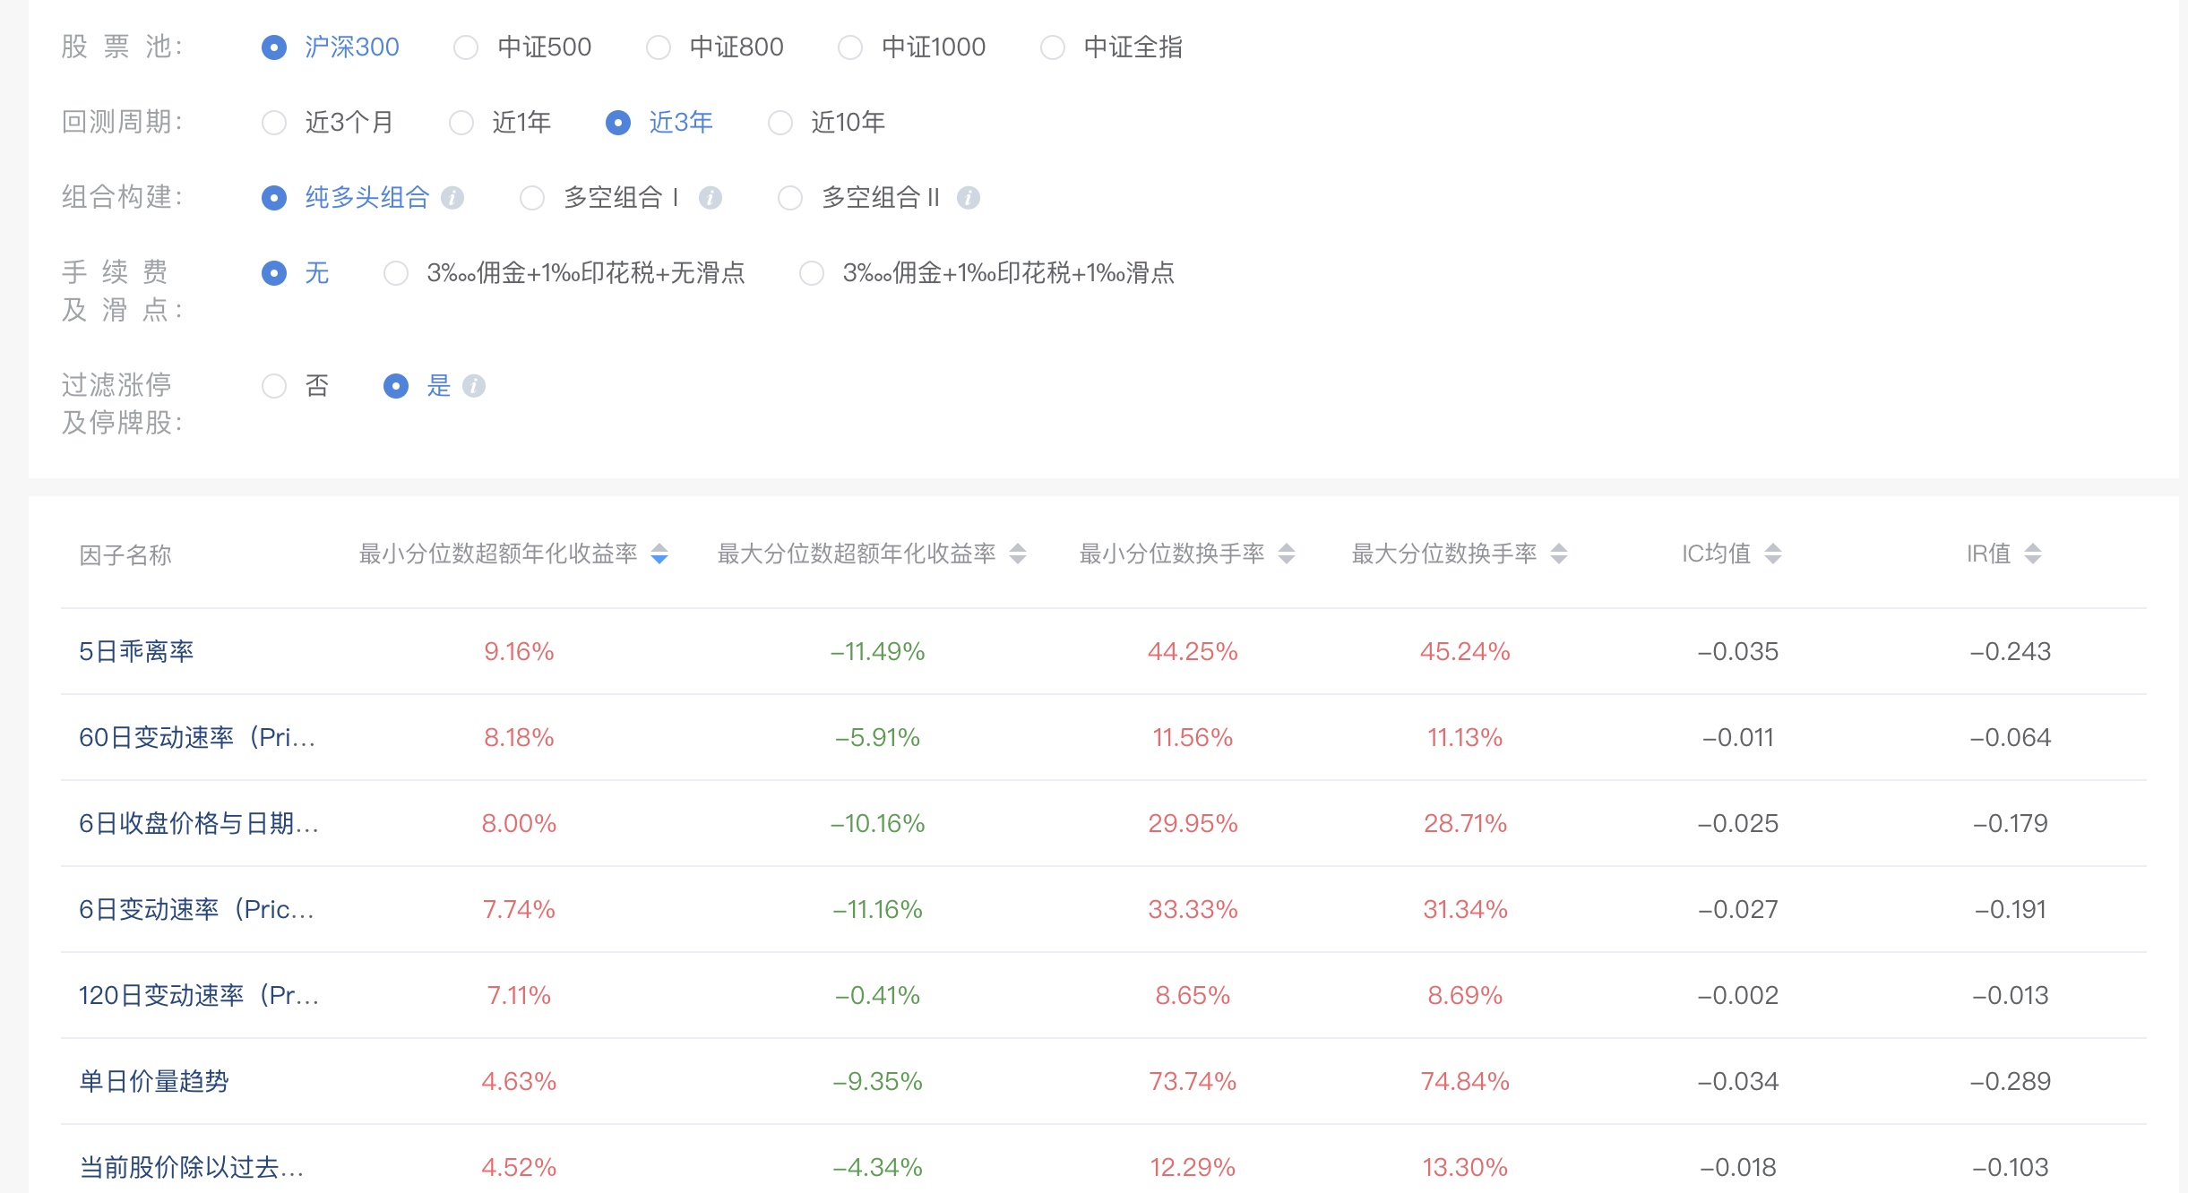Viewport: 2188px width, 1193px height.
Task: Sort table by IR值 arrows
Action: click(x=2033, y=554)
